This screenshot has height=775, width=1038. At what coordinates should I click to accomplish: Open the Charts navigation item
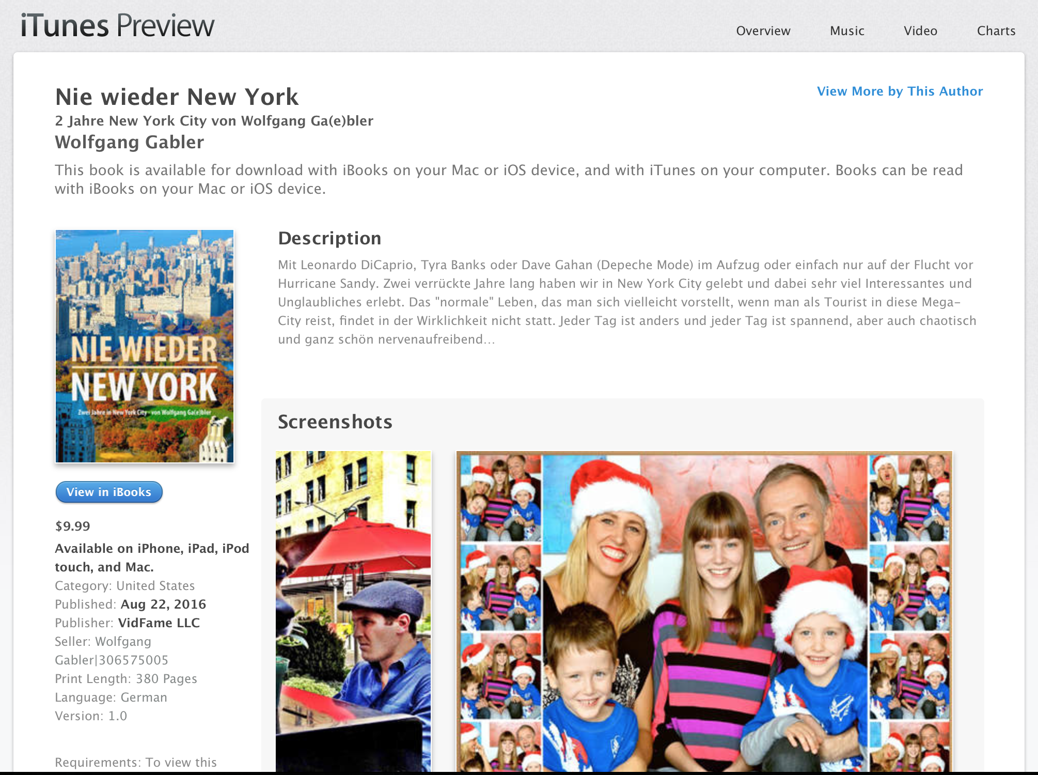(x=996, y=31)
